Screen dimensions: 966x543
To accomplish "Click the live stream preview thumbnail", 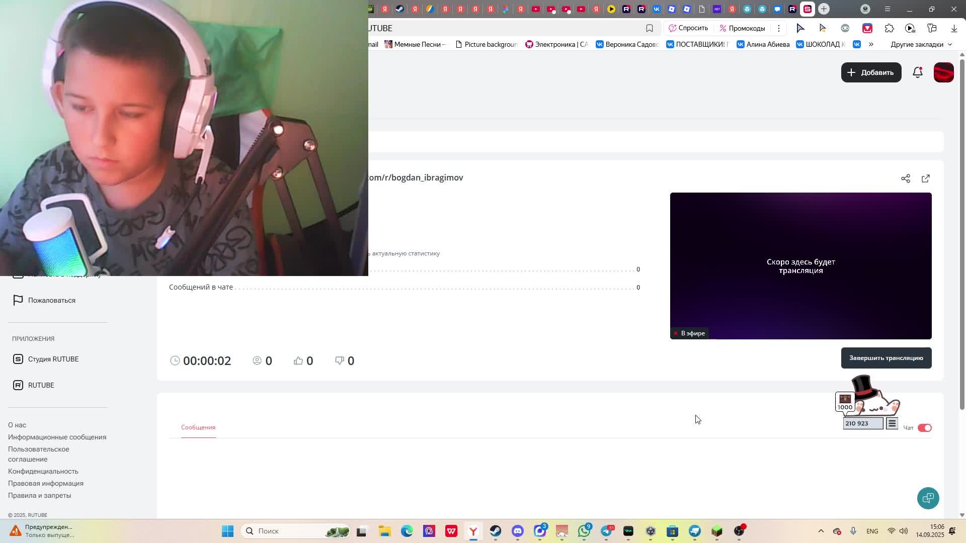I will pyautogui.click(x=800, y=265).
